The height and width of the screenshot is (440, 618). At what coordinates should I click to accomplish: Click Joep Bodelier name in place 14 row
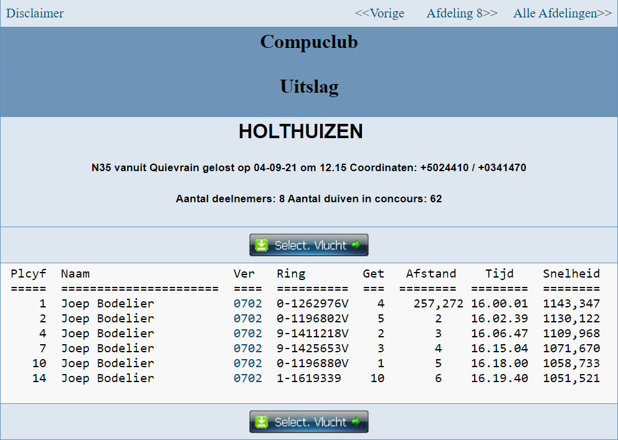click(108, 378)
